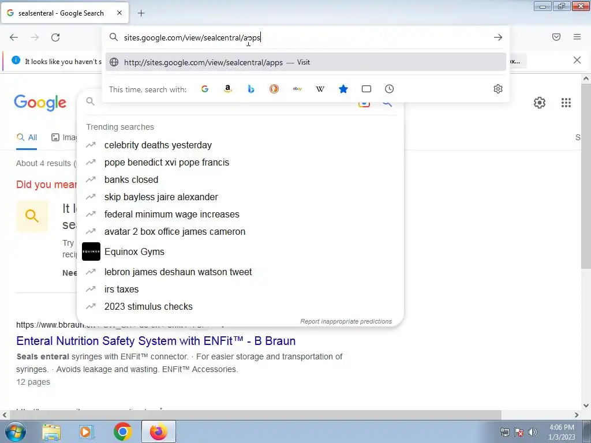Open the network icon in system tray

(x=504, y=432)
